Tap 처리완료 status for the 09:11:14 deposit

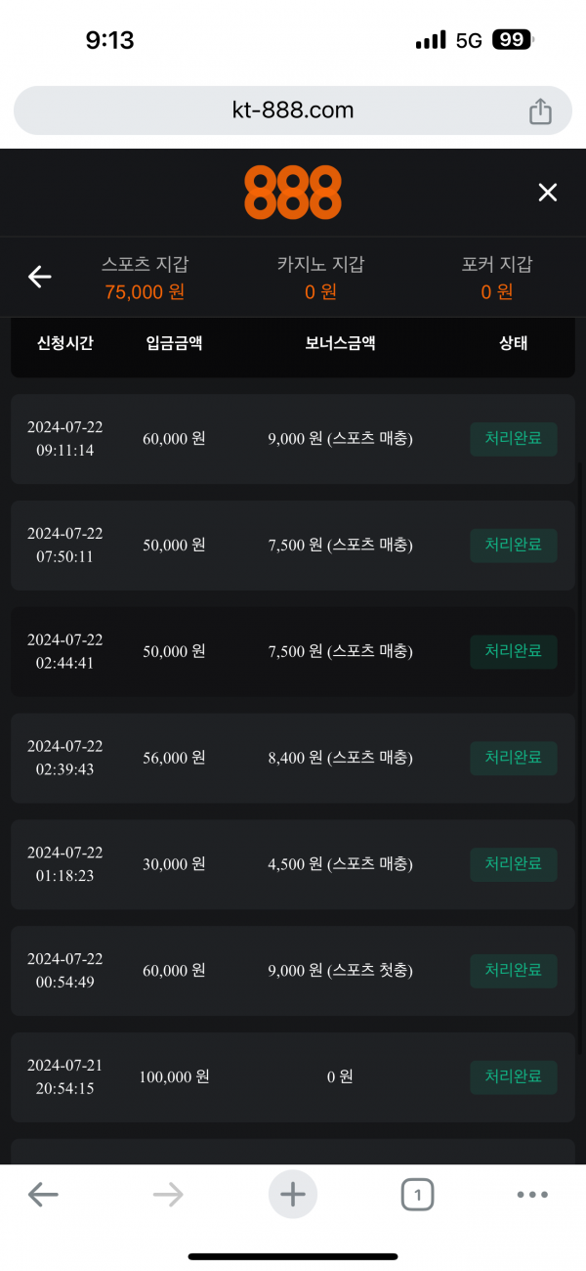[514, 439]
